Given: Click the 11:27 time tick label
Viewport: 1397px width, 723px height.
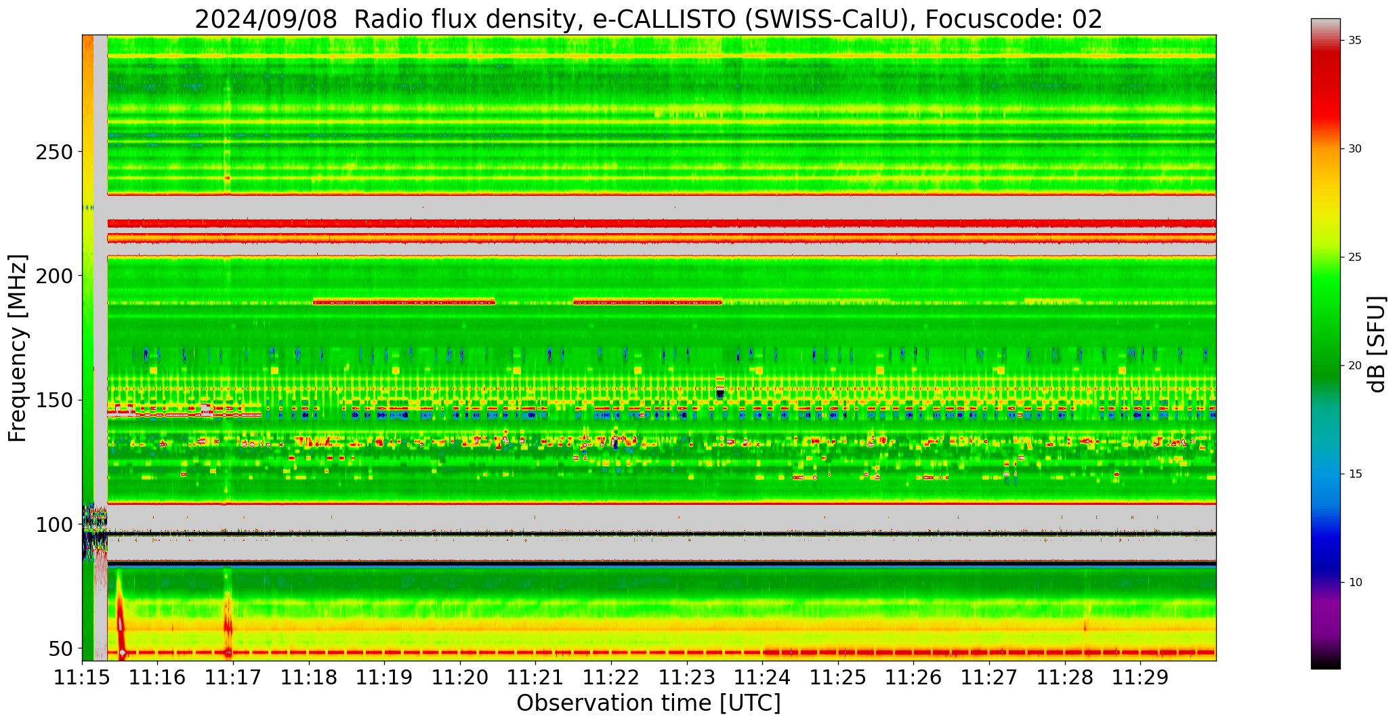Looking at the screenshot, I should tap(990, 678).
